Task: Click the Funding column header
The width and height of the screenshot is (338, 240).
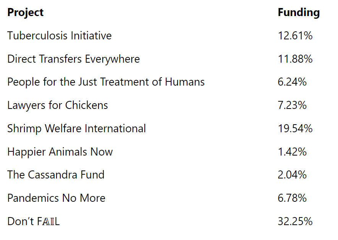Action: [x=299, y=13]
